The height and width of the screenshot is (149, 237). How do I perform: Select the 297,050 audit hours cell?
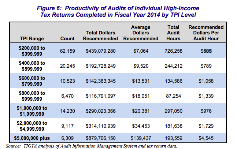tap(173, 111)
